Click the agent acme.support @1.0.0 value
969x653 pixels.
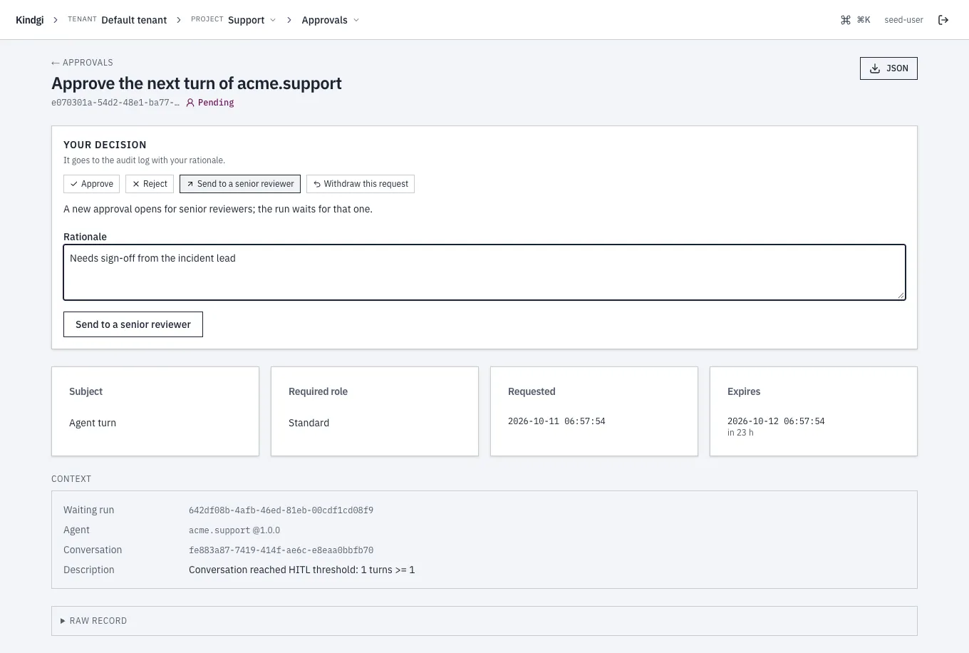[x=234, y=530]
